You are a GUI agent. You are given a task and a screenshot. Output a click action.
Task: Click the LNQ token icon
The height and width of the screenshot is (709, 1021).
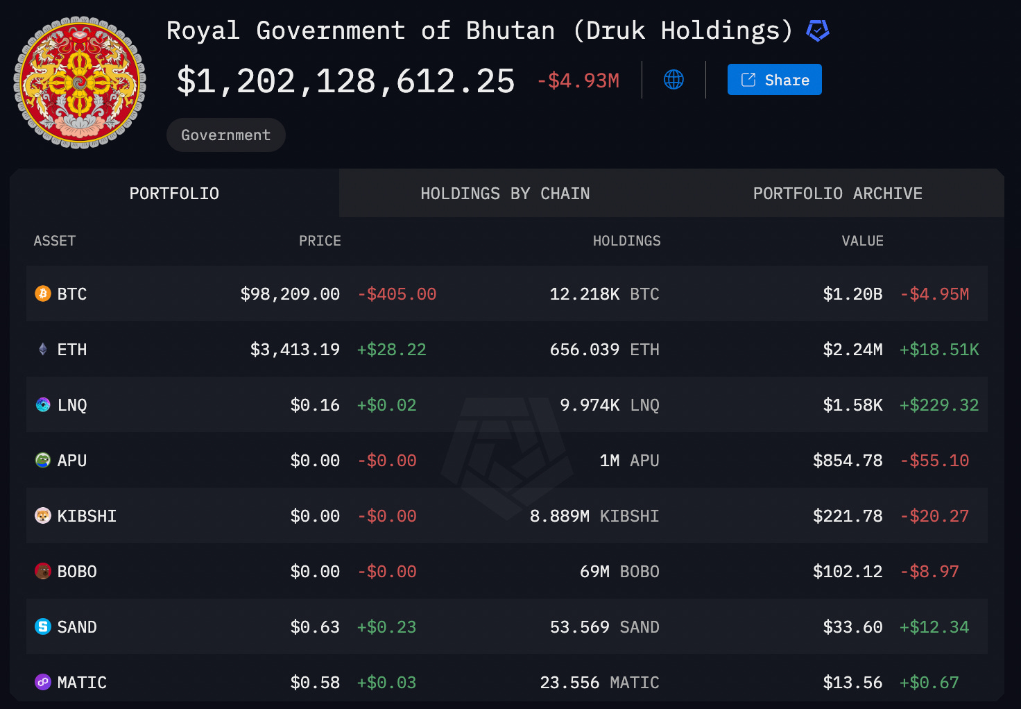[43, 404]
